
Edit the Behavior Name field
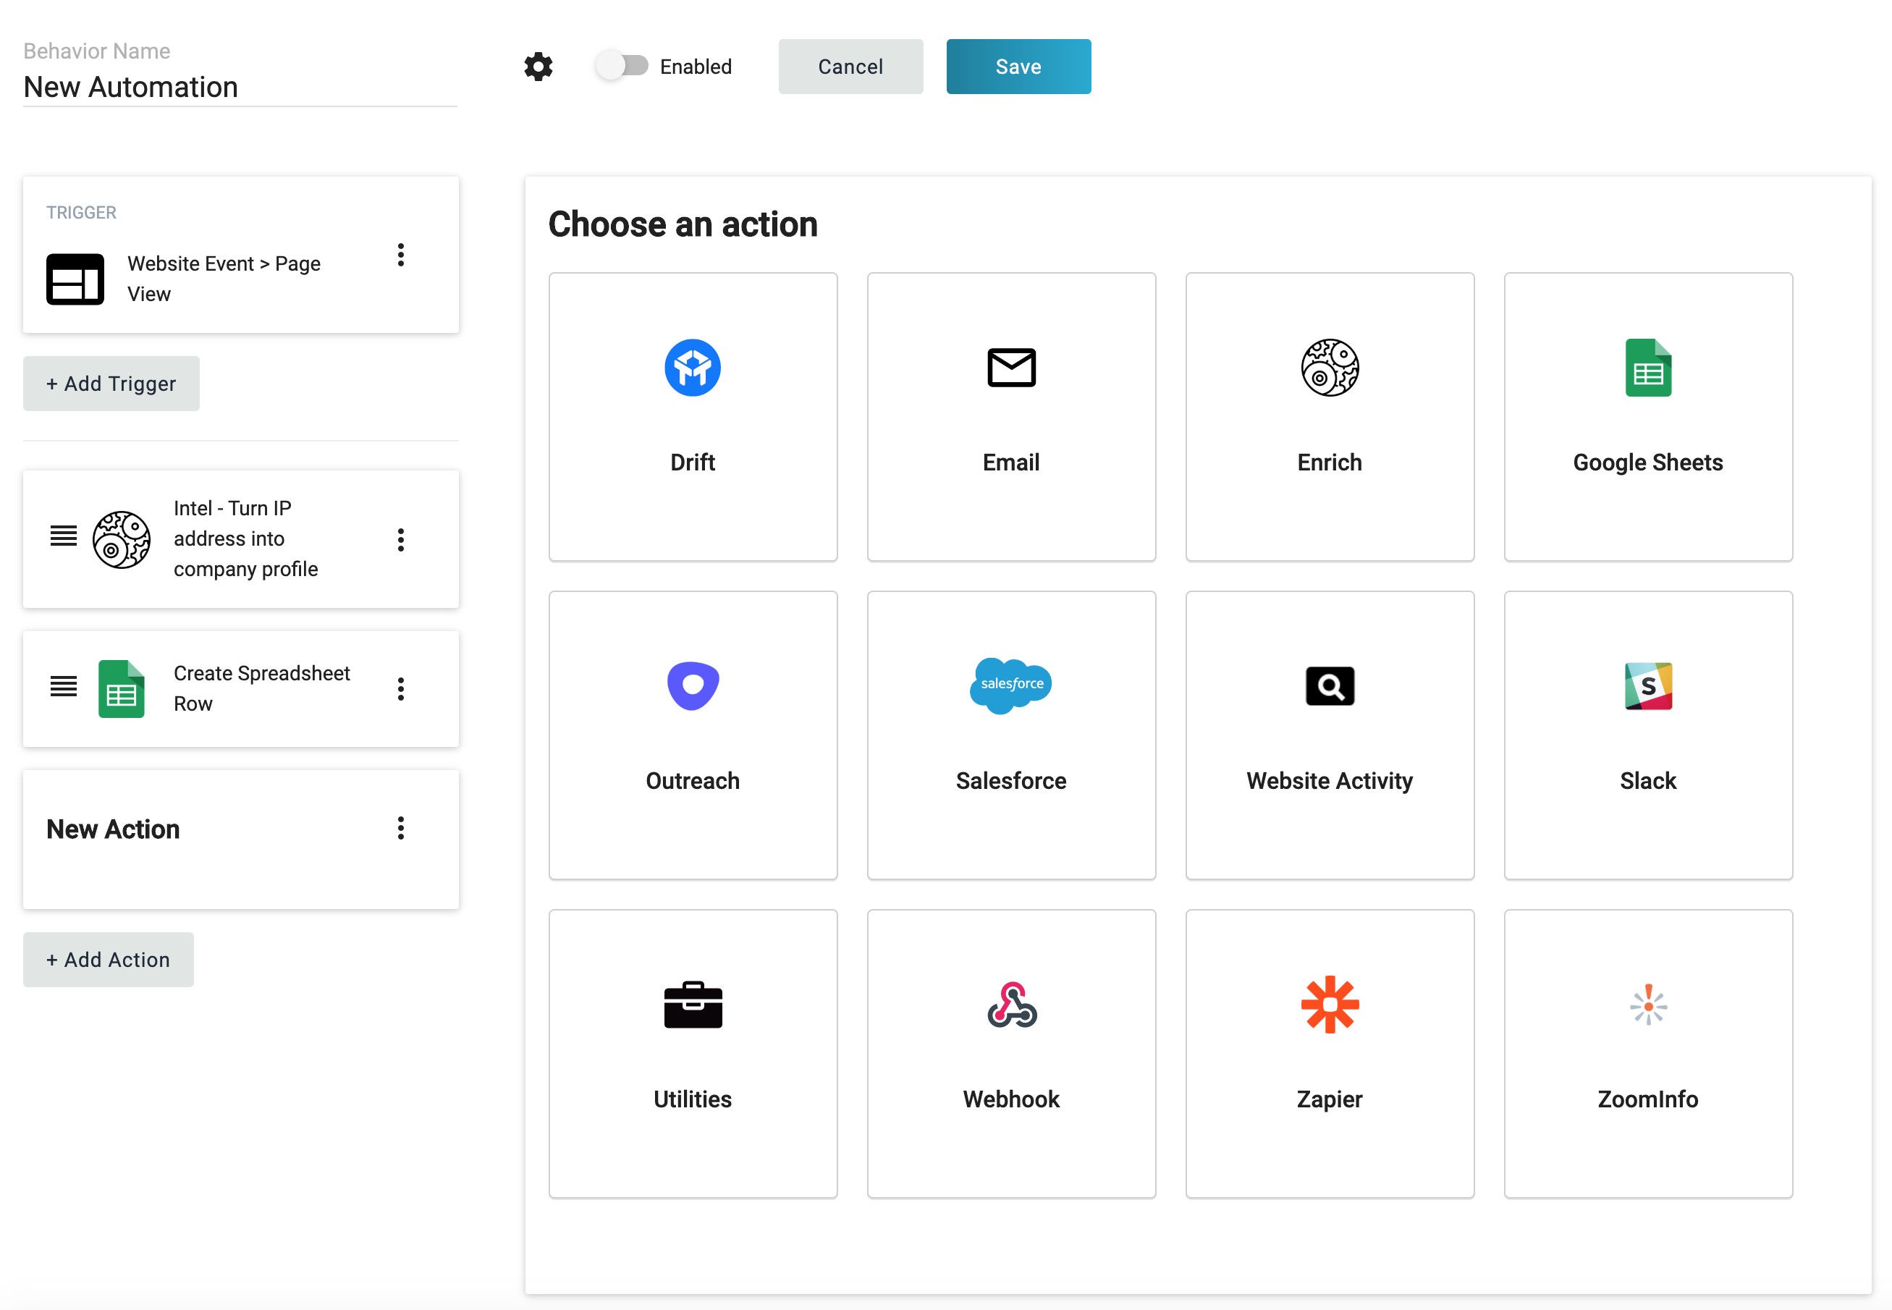(240, 87)
